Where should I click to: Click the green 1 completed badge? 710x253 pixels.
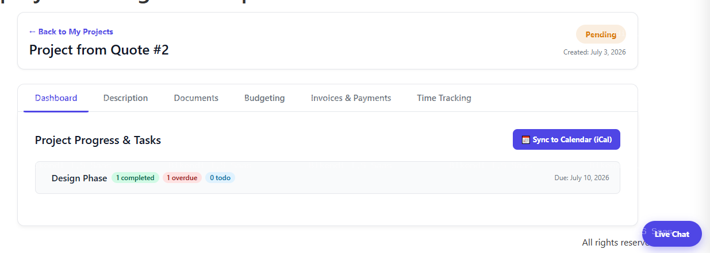135,178
